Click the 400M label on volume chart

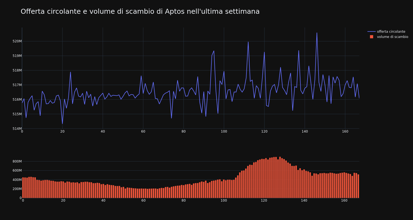coord(17,180)
